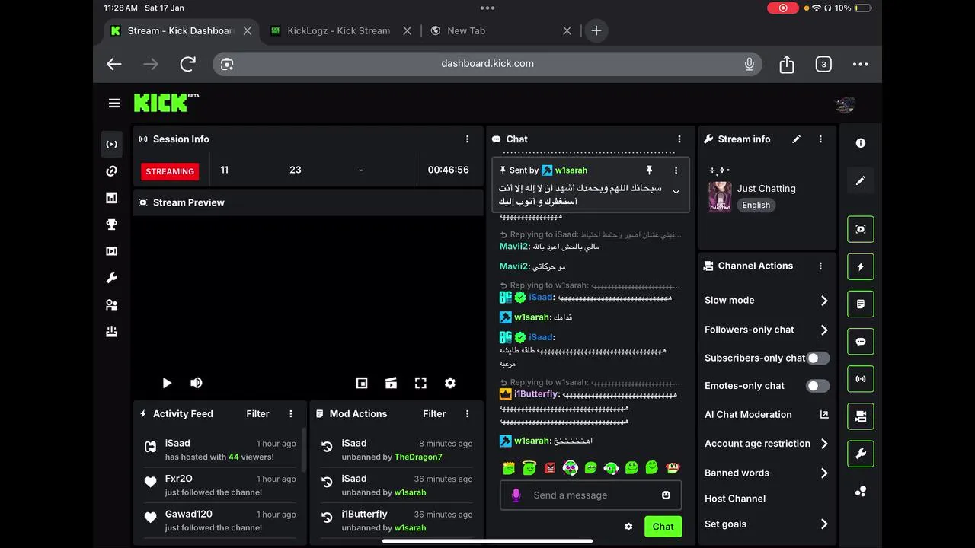975x548 pixels.
Task: Toggle Subscribers-only chat switch
Action: click(818, 358)
